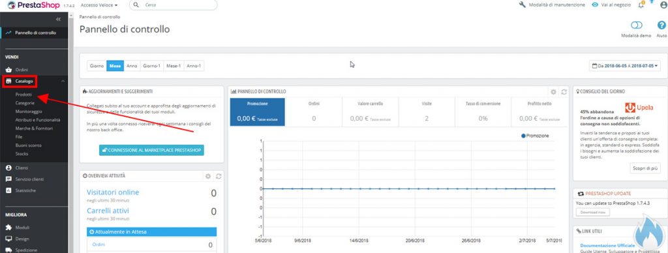This screenshot has width=668, height=253.
Task: Open settings gear in Overview Attività widget
Action: 208,176
